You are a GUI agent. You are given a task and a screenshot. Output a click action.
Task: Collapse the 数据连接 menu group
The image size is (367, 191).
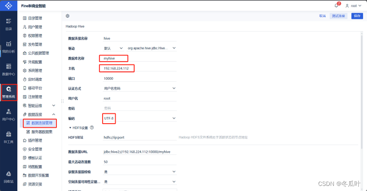39,114
